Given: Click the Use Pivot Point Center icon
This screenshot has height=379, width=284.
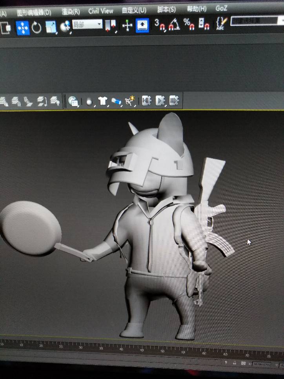Looking at the screenshot, I should coord(111,26).
